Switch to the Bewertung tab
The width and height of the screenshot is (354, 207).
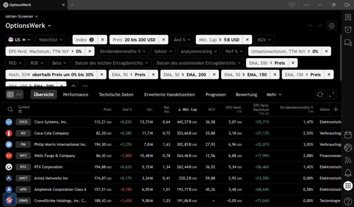(246, 95)
